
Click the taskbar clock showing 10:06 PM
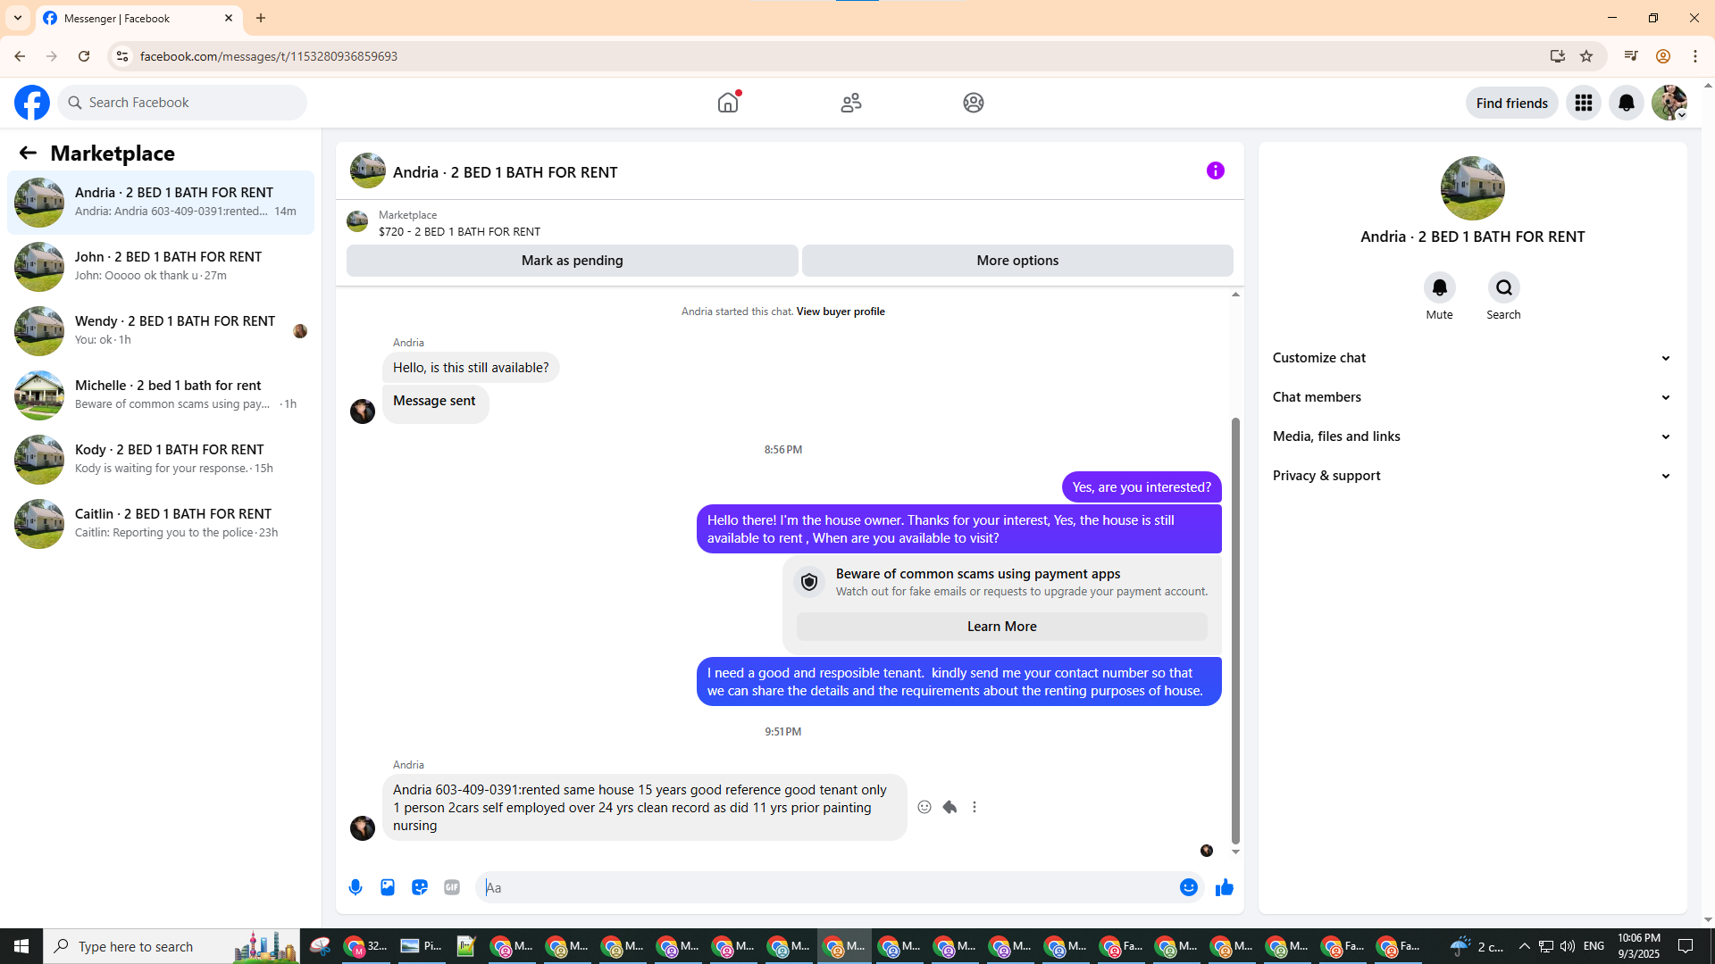[x=1638, y=946]
